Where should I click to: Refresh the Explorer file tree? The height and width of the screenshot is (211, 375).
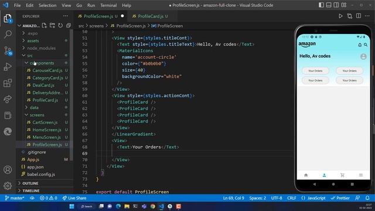[60, 25]
